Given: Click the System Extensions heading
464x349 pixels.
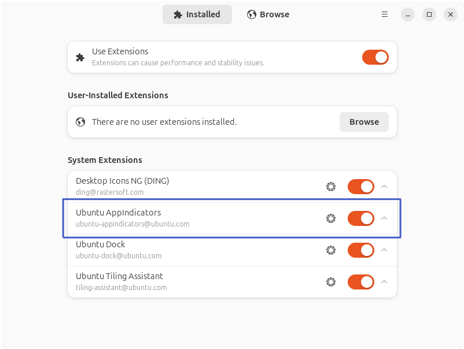Looking at the screenshot, I should pyautogui.click(x=105, y=160).
